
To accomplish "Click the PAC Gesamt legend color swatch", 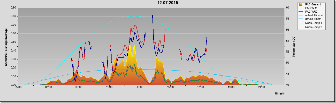I will 301,4.
